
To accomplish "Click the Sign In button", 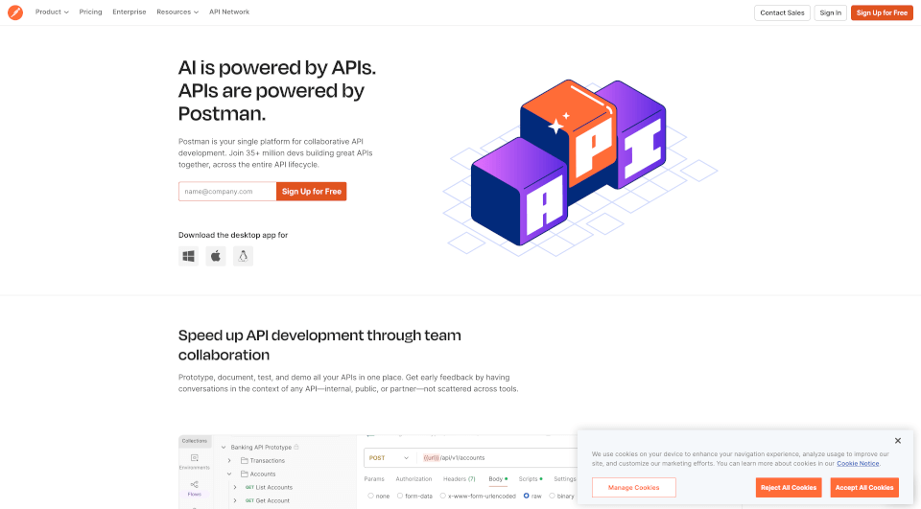I will click(x=830, y=12).
